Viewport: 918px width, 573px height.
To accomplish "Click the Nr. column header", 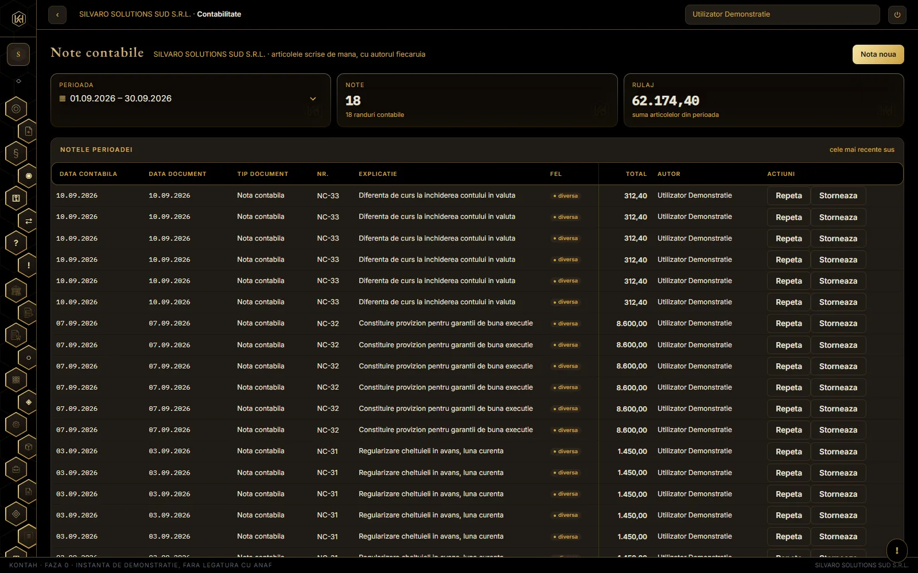I will (x=322, y=174).
